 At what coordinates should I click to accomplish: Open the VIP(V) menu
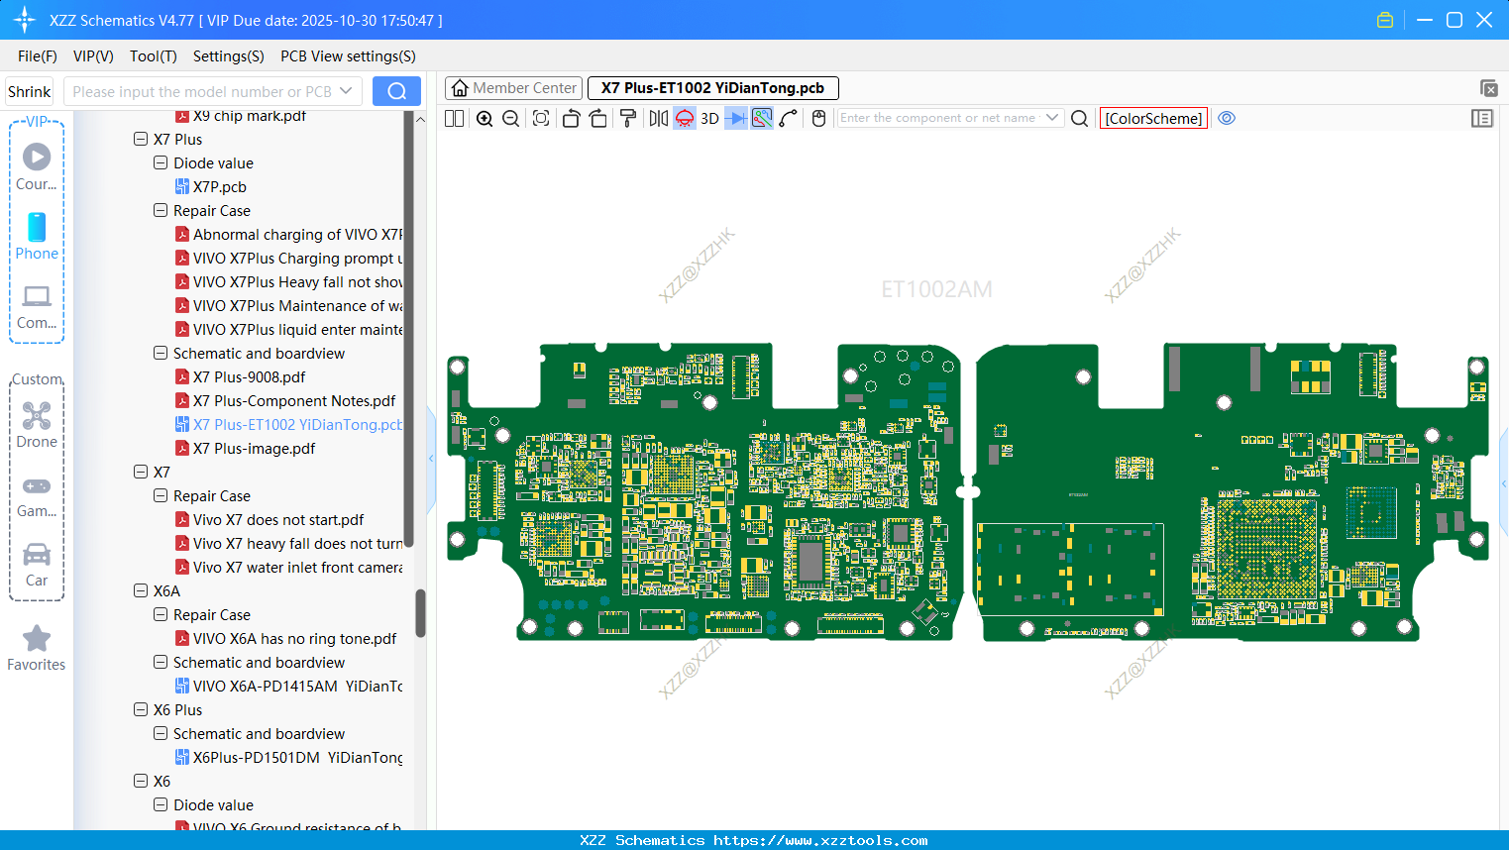coord(93,56)
